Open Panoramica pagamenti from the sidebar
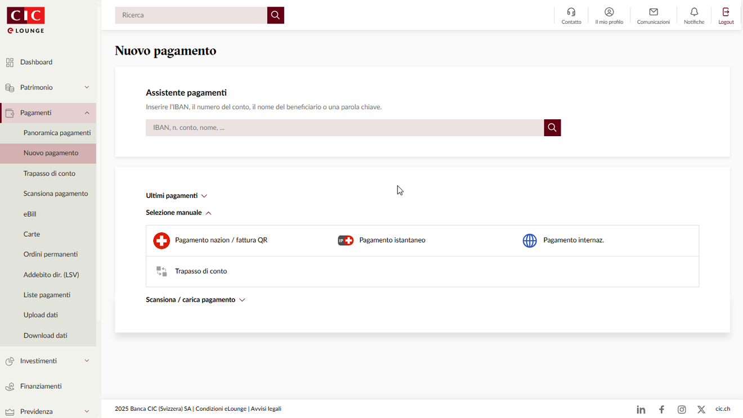743x418 pixels. [57, 133]
